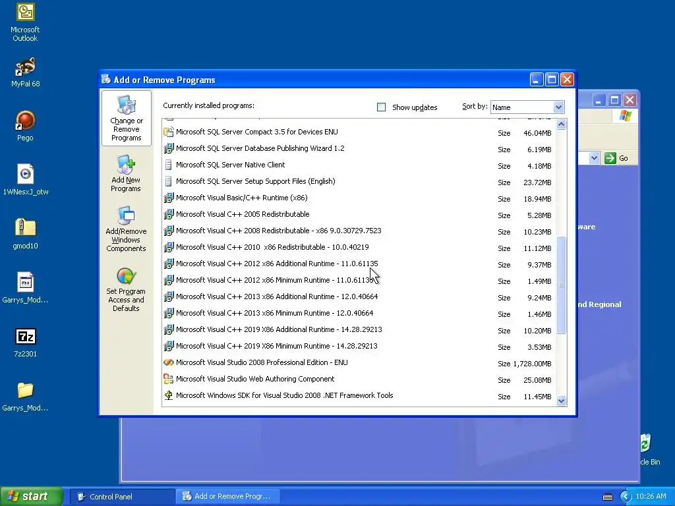
Task: Click icon of Visual C++ 2012 Minimum Runtime
Action: 169,280
